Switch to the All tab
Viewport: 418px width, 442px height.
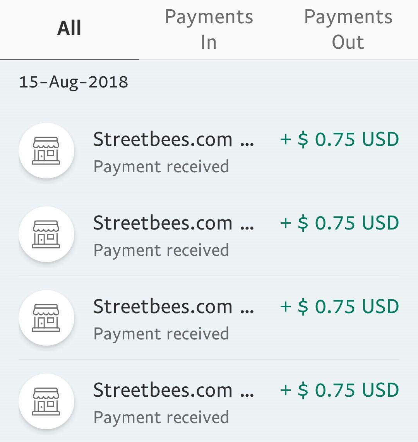point(69,29)
